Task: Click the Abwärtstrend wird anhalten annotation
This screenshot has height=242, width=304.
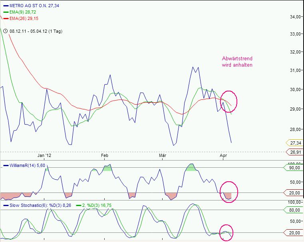Action: pyautogui.click(x=237, y=61)
